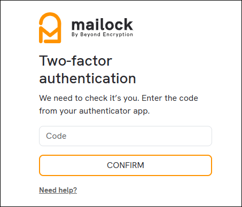Image resolution: width=242 pixels, height=207 pixels.
Task: Click the orange Mailock padlock logo icon
Action: pyautogui.click(x=50, y=28)
